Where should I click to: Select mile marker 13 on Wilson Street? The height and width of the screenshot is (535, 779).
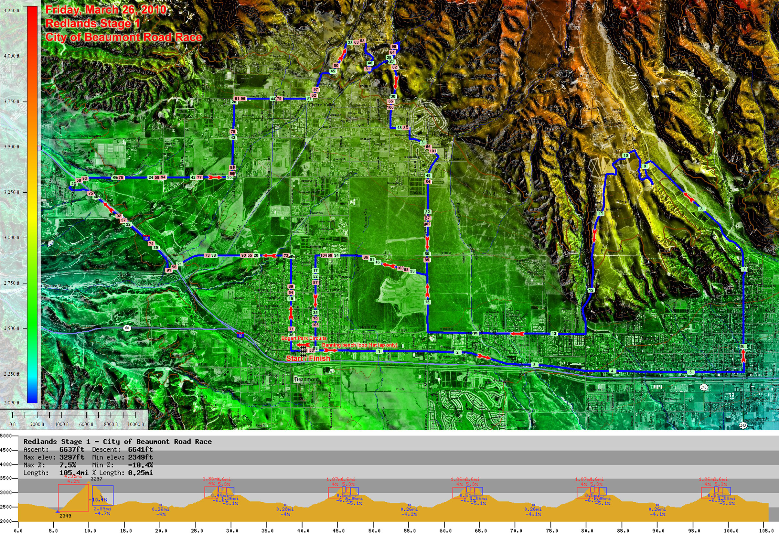(554, 334)
